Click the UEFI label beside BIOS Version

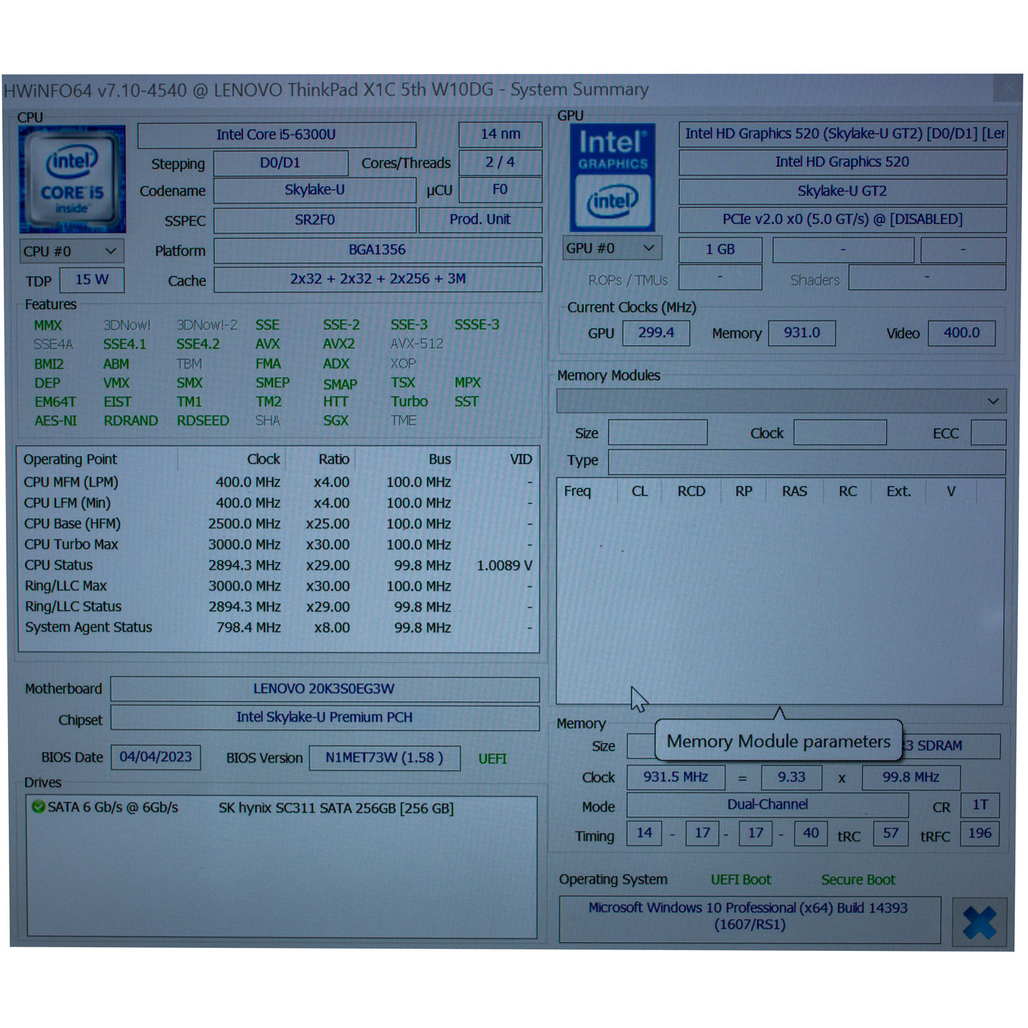(493, 759)
